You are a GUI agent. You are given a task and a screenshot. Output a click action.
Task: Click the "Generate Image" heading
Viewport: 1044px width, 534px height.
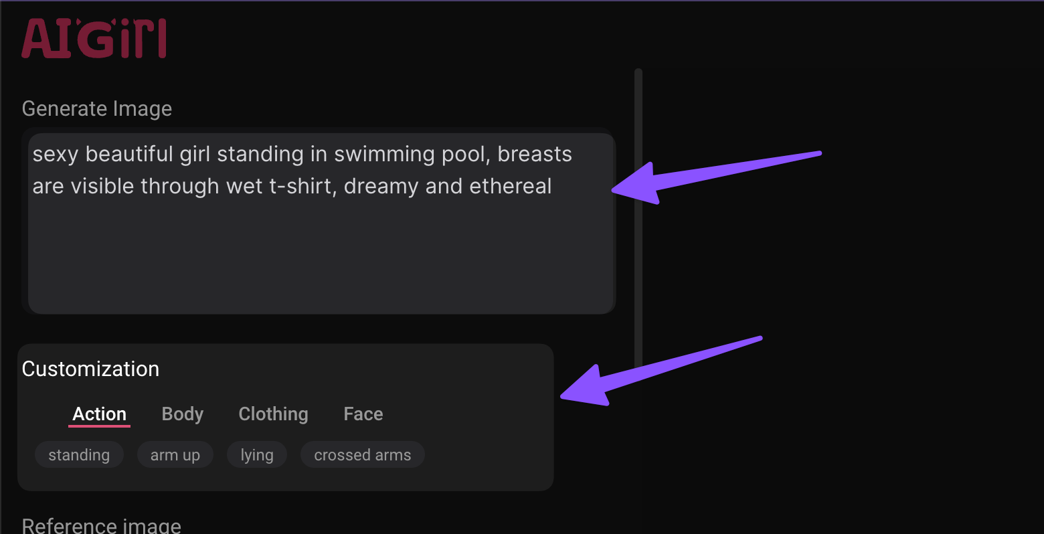[x=97, y=108]
